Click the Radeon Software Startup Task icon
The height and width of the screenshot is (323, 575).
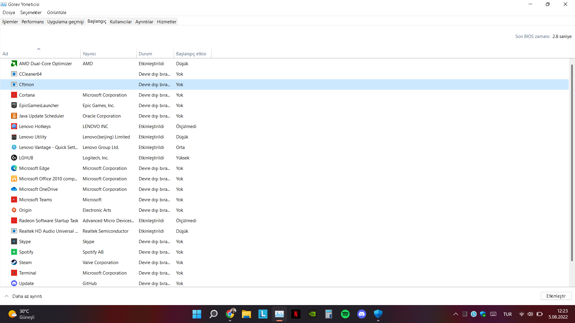14,220
